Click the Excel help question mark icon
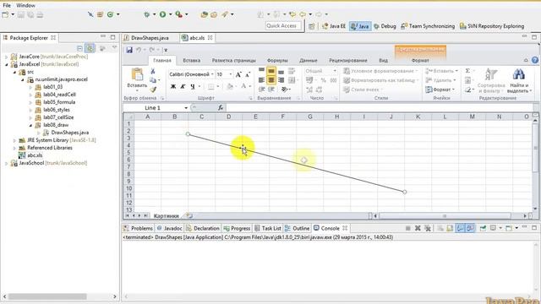This screenshot has height=304, width=541. (535, 60)
